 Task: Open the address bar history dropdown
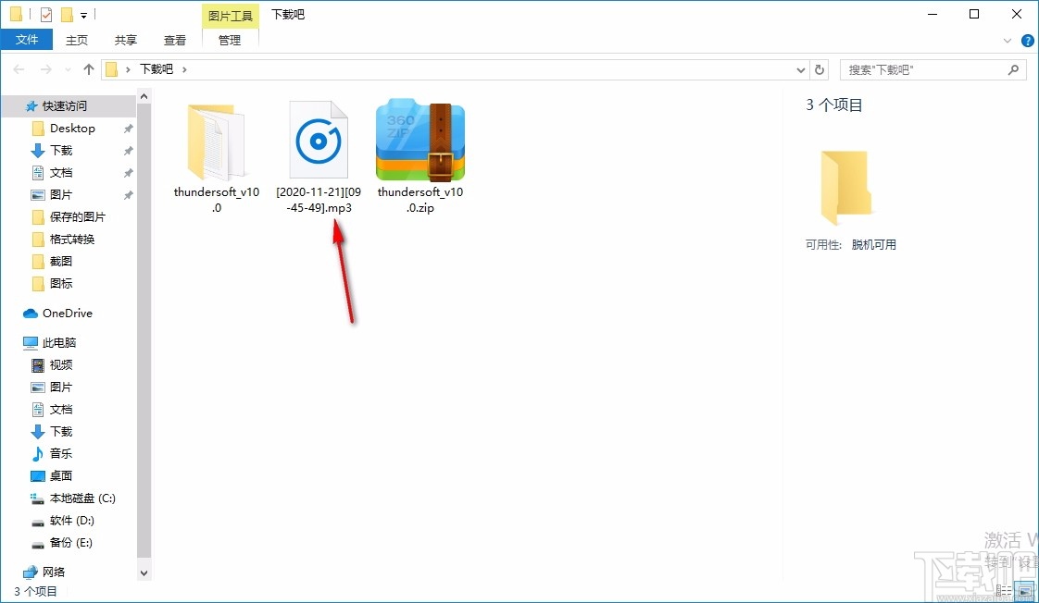[800, 68]
